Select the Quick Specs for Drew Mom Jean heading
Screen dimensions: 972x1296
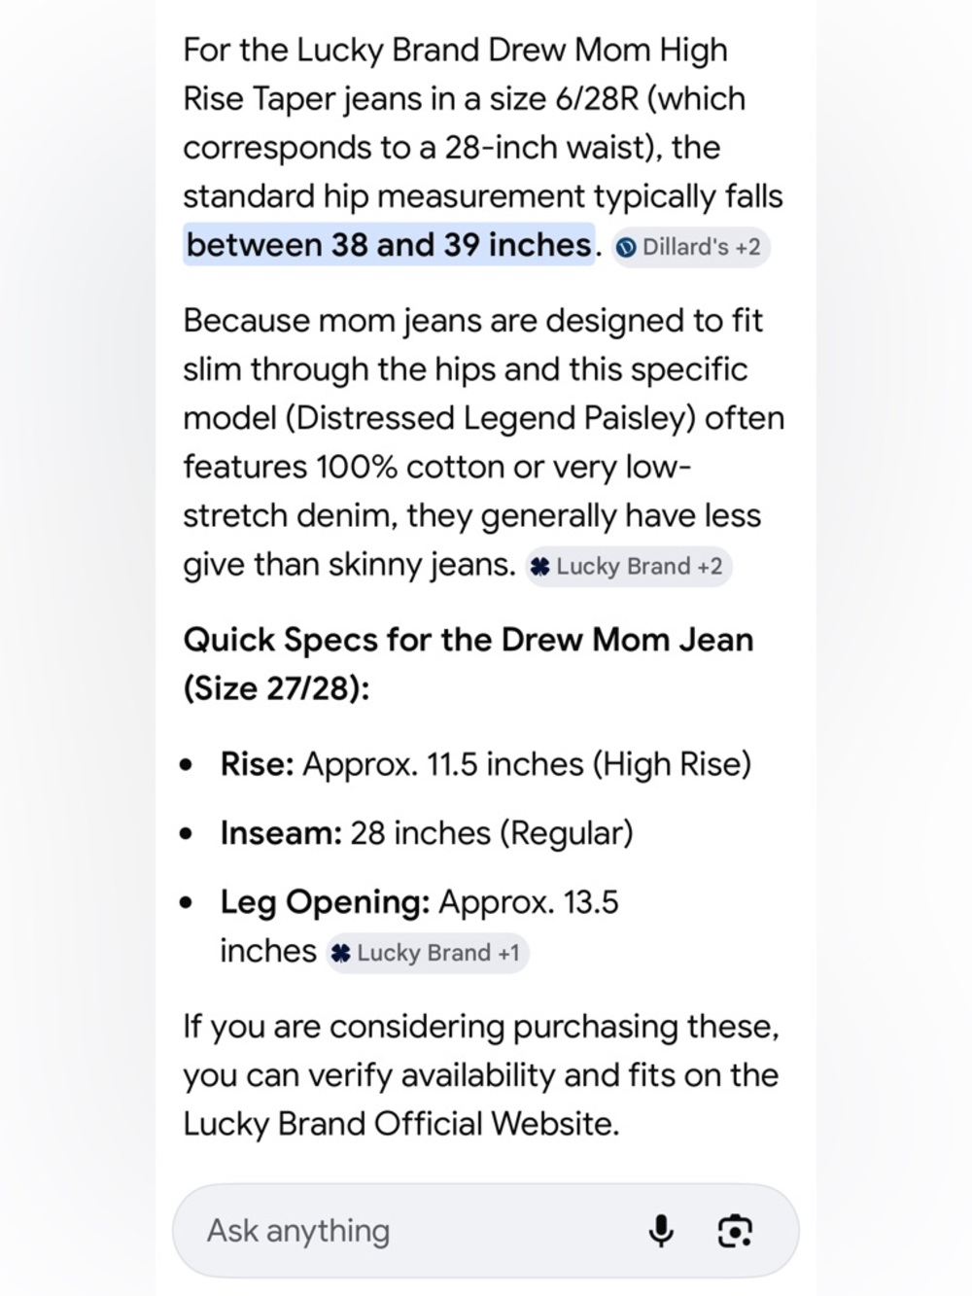click(469, 664)
